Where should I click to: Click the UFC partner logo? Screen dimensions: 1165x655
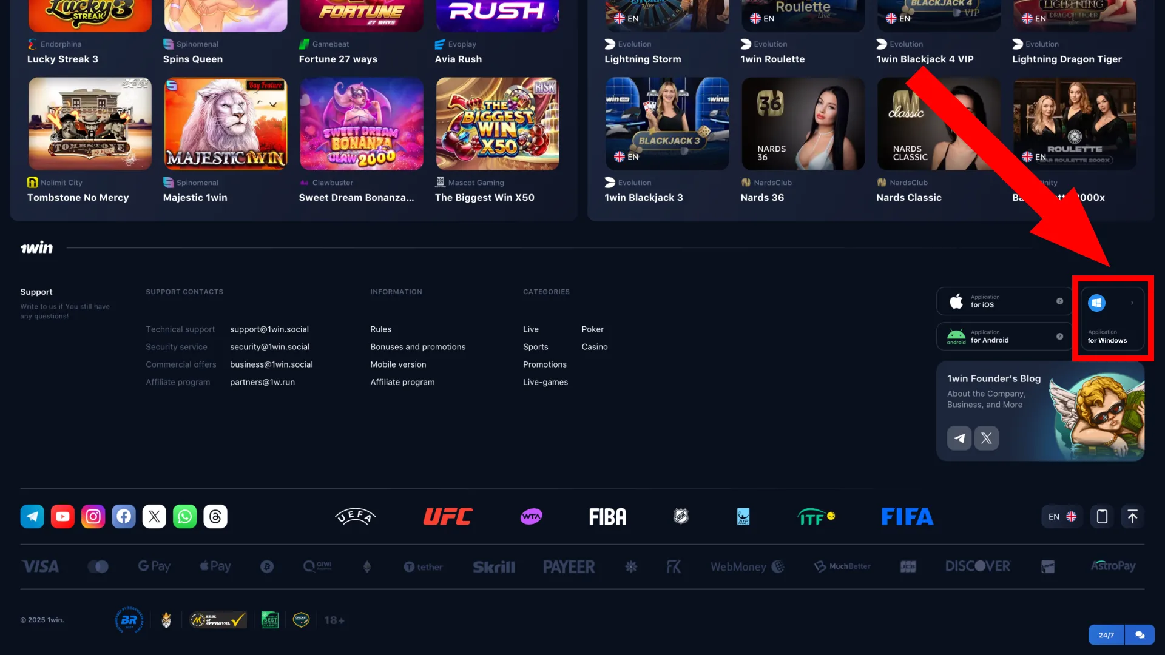coord(448,517)
